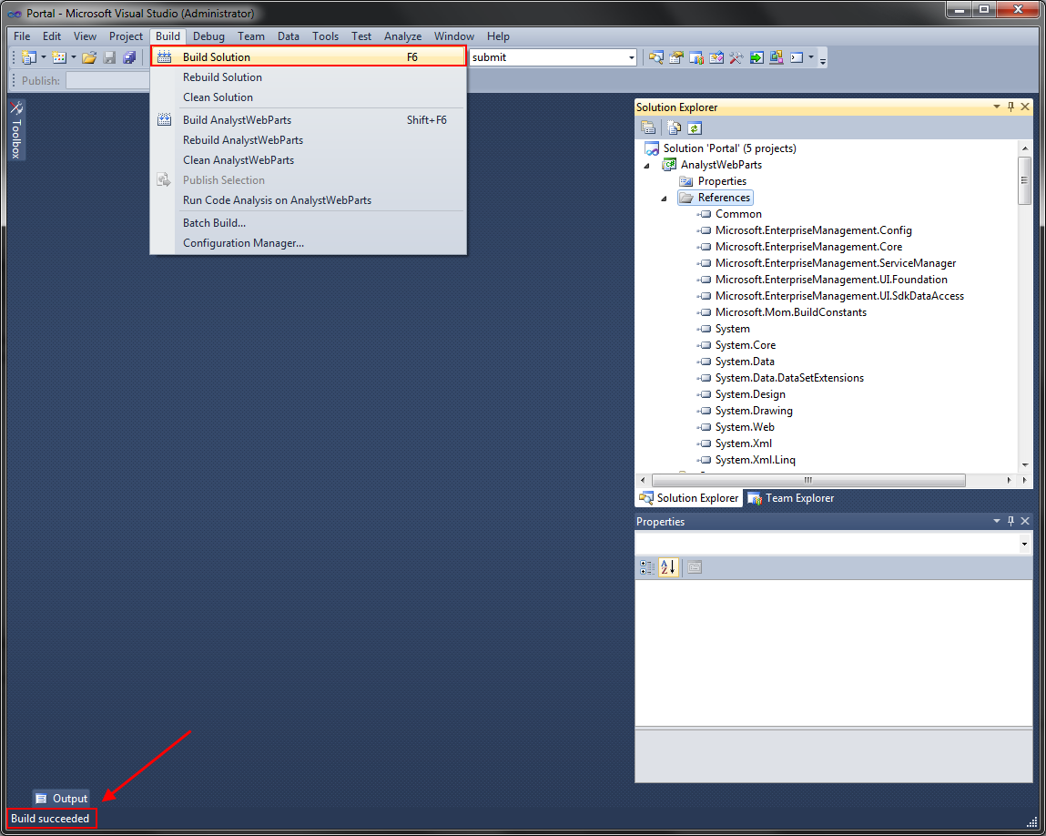The width and height of the screenshot is (1046, 836).
Task: Click the Find in Files magnifier icon
Action: coord(656,57)
